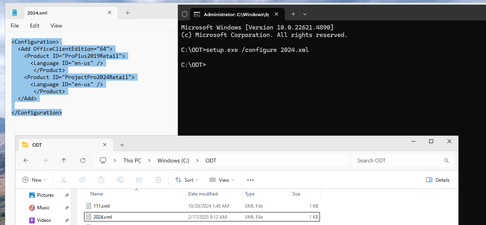The width and height of the screenshot is (486, 225).
Task: Select the 2024.xml tab in Notepad
Action: point(71,13)
